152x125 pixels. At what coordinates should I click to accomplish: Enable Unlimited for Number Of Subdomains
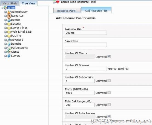(x=109, y=80)
